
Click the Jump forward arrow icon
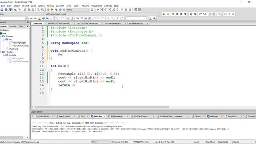pos(168,14)
